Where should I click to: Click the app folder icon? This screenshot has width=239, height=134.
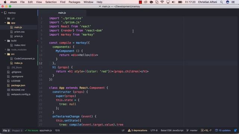click(9, 23)
